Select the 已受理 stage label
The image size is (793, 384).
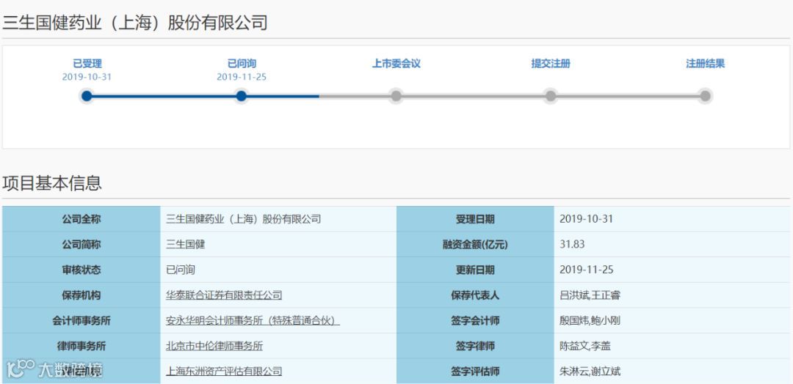(x=87, y=64)
